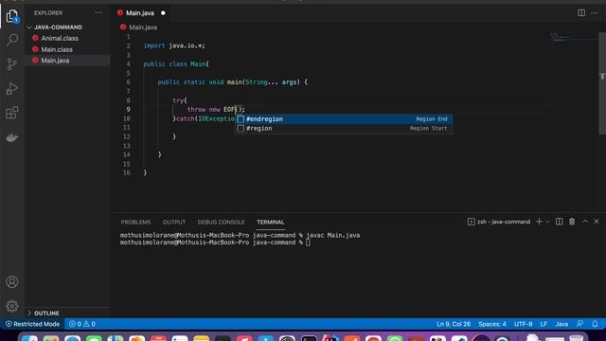Switch to the Main.java editor tab
This screenshot has width=606, height=341.
139,12
